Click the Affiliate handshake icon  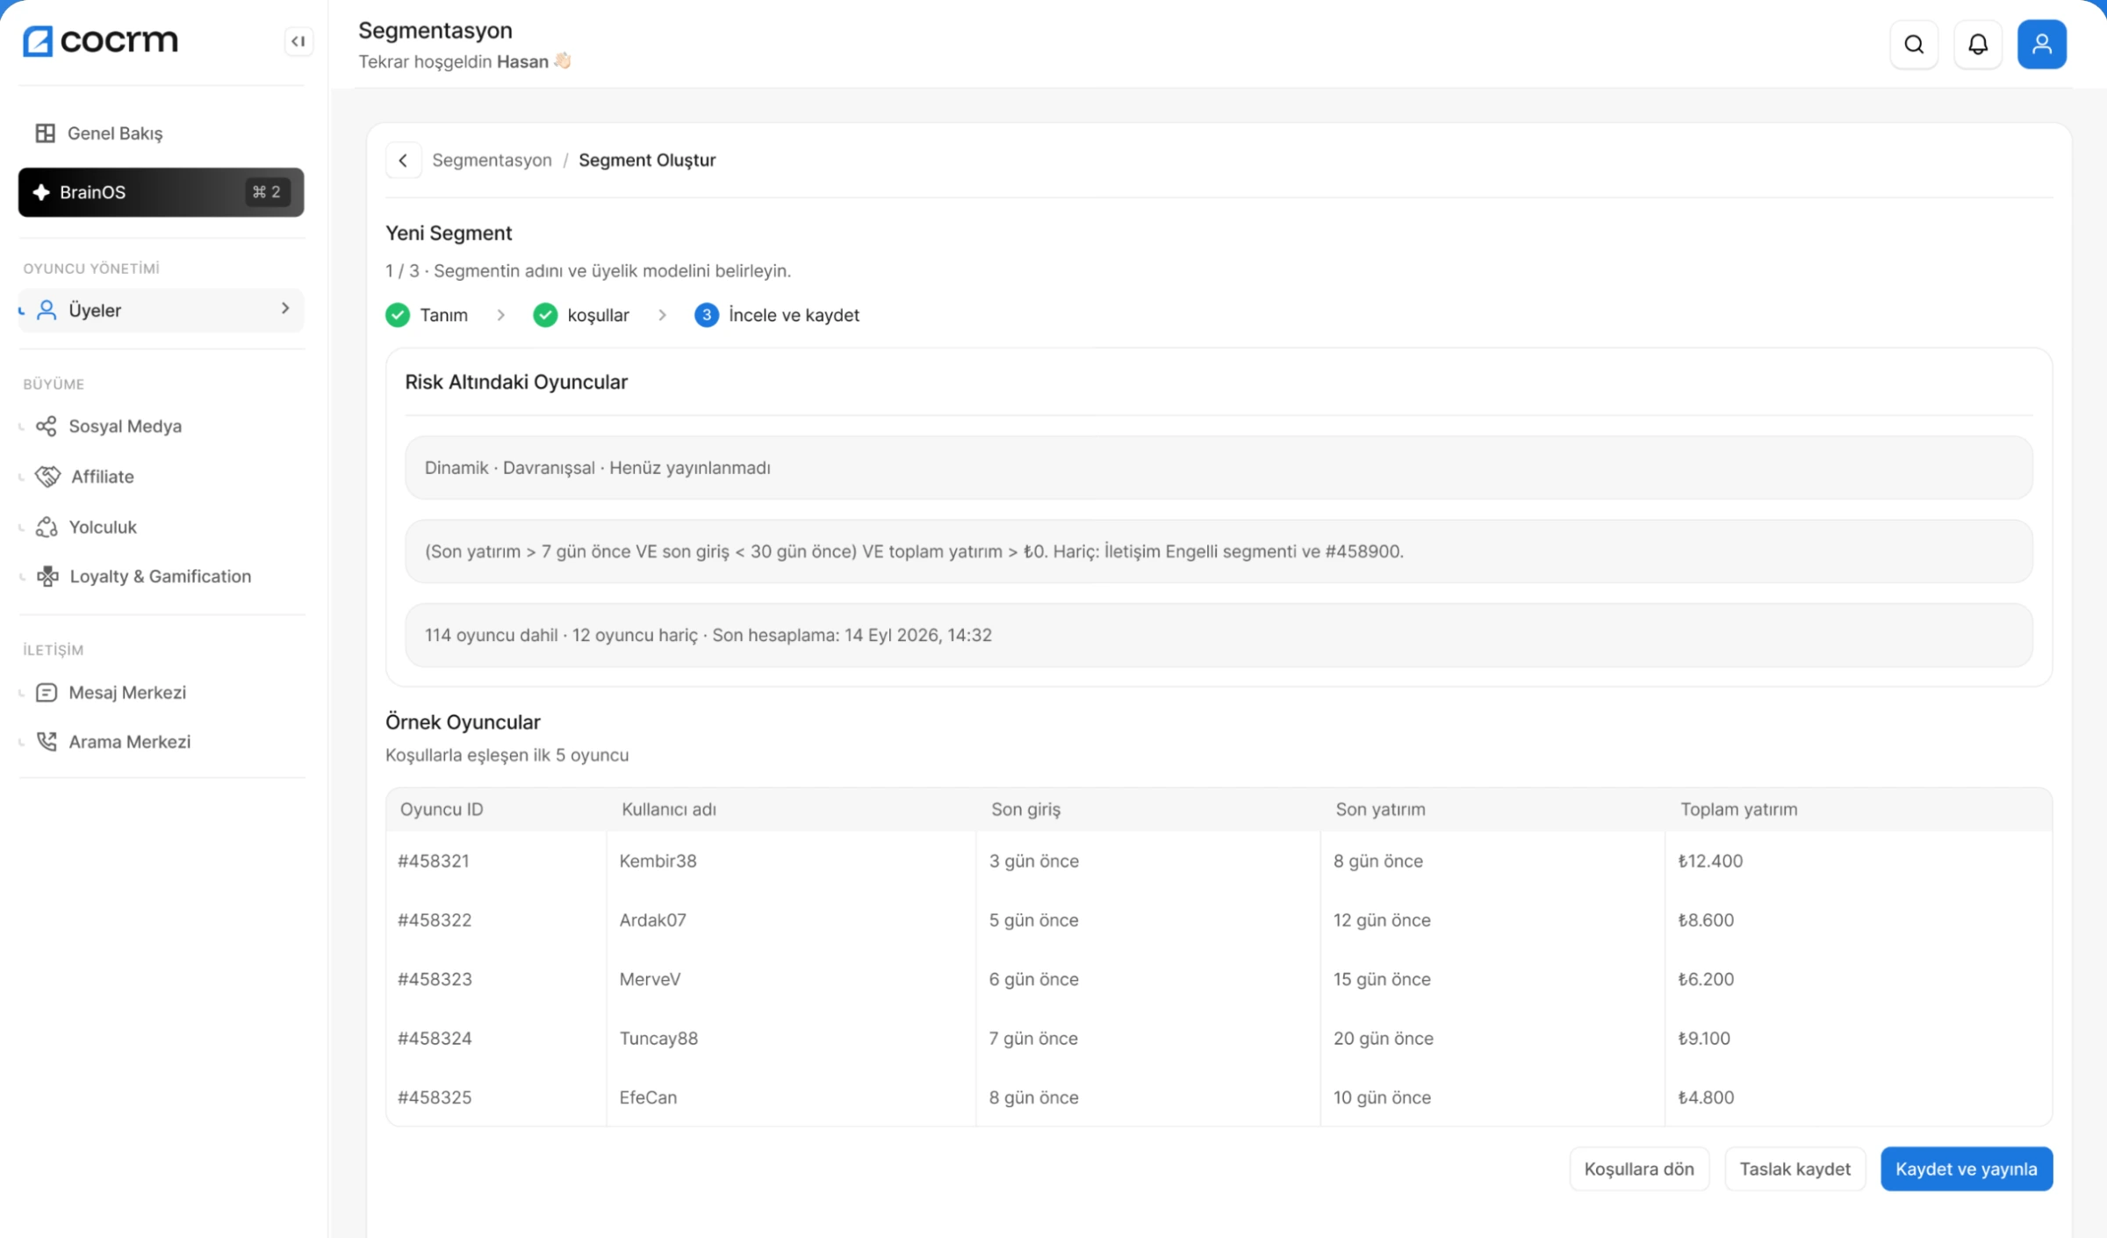click(47, 476)
